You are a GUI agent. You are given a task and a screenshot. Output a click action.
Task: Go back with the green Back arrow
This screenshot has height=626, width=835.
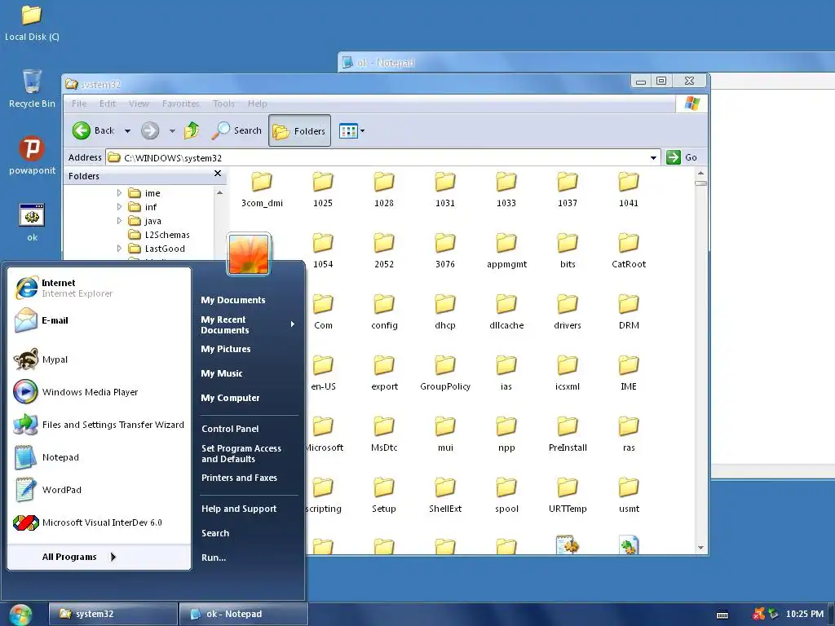point(93,130)
